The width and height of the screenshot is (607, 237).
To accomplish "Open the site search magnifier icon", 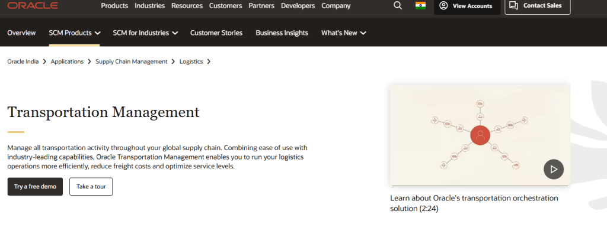I will 398,6.
